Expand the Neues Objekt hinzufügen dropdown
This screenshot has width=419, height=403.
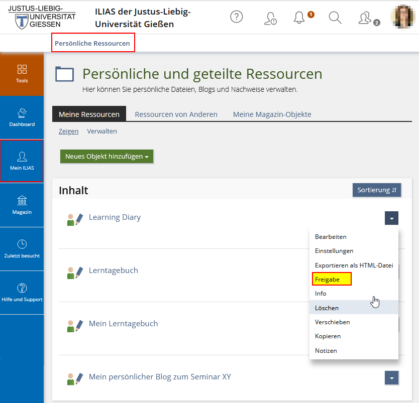pos(107,156)
